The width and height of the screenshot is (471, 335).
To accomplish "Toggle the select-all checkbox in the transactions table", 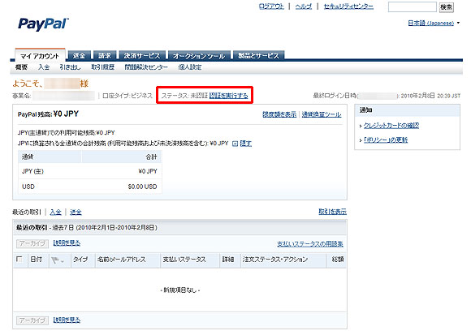I will pos(19,259).
